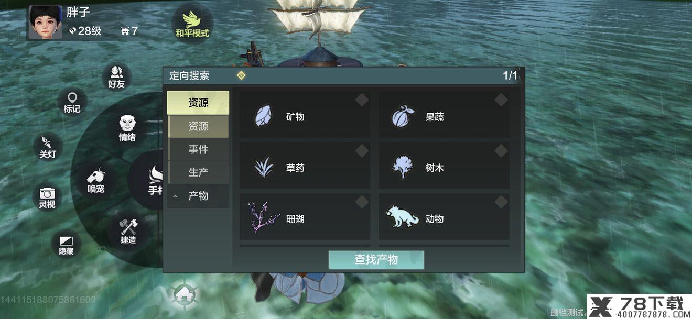692x319 pixels.
Task: Open the 好友 friends icon
Action: point(116,77)
